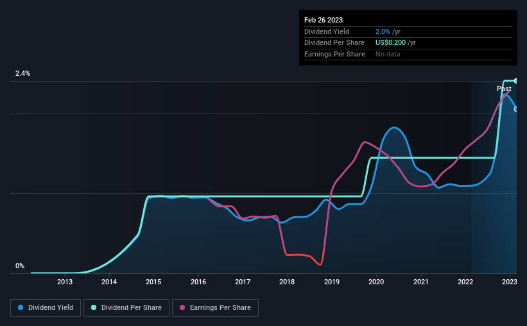Image resolution: width=527 pixels, height=326 pixels.
Task: Select the 2018 label on the x-axis
Action: click(x=287, y=282)
